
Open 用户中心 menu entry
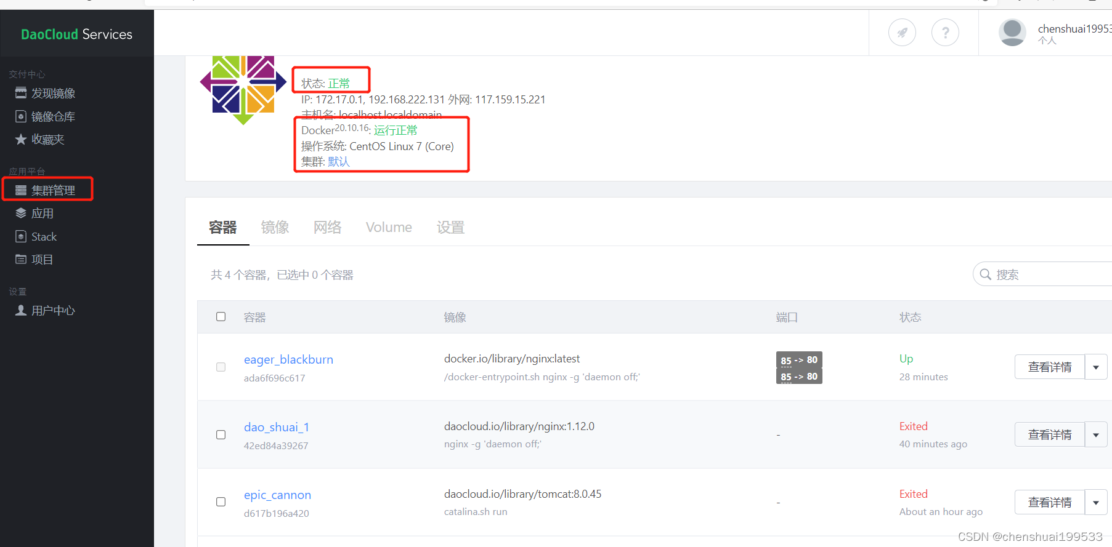point(54,311)
